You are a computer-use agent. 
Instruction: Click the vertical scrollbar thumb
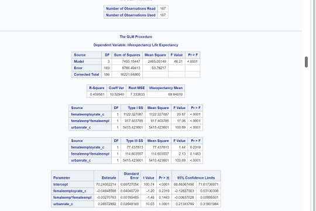click(x=306, y=62)
